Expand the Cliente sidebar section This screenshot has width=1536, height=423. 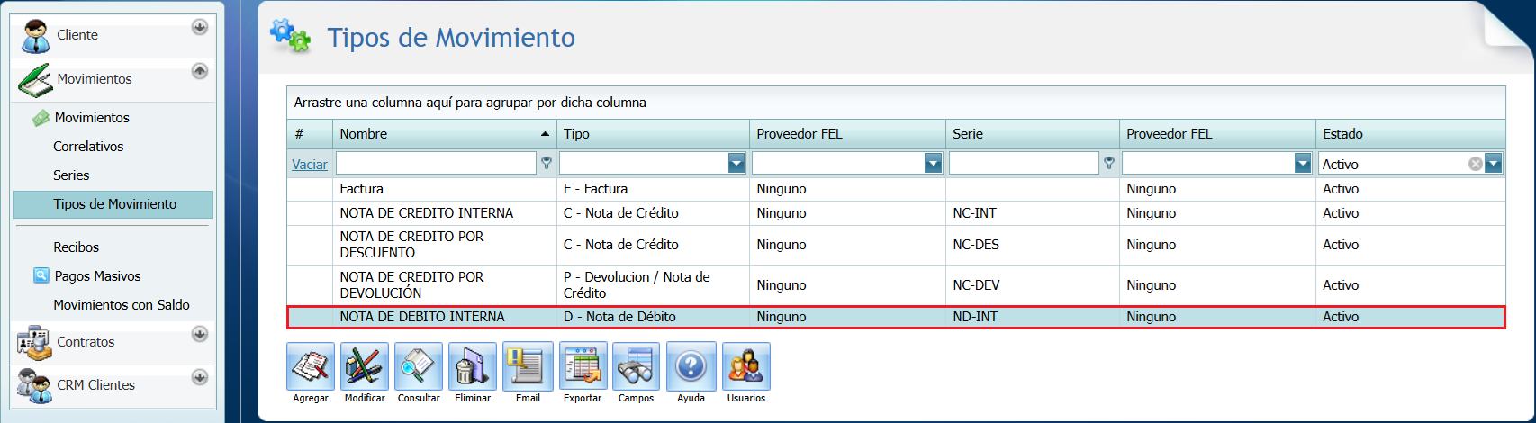200,28
